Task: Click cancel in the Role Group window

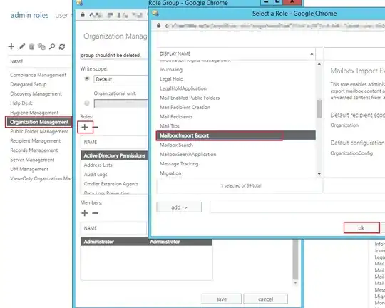Action: tap(266, 299)
